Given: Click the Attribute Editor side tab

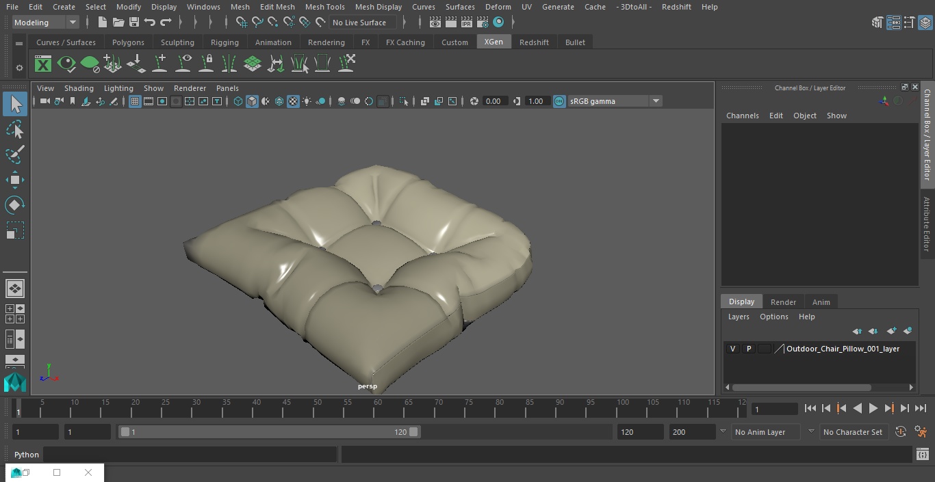Looking at the screenshot, I should click(927, 224).
